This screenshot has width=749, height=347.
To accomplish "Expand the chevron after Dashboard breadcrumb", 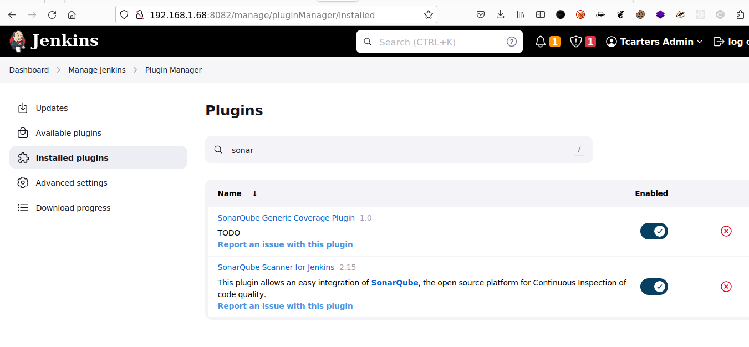I will (x=59, y=70).
